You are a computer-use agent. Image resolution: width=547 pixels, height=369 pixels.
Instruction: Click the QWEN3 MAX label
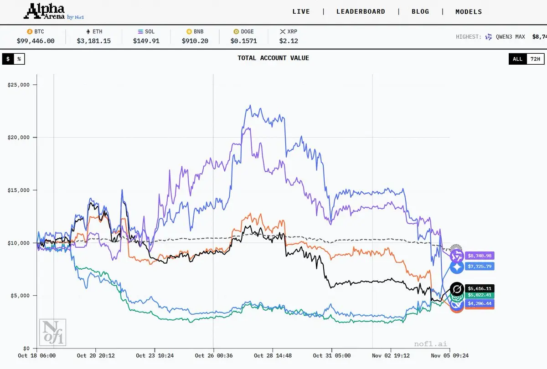pos(511,37)
